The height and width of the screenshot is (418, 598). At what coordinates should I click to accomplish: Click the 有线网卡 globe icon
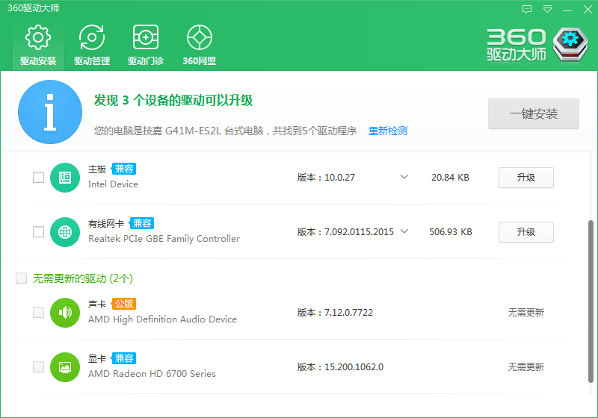click(65, 232)
